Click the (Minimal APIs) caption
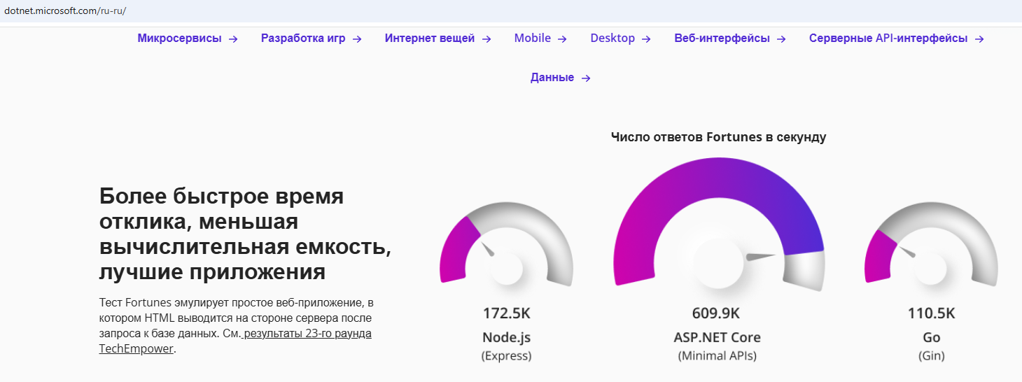This screenshot has width=1022, height=382. coord(717,356)
